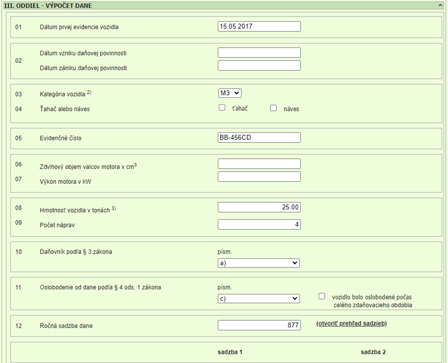Check vozidlo bolo oslobodené počas celého obdobia
The width and height of the screenshot is (448, 363).
(x=322, y=296)
